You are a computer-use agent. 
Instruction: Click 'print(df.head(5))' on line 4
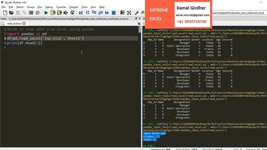[x=25, y=43]
